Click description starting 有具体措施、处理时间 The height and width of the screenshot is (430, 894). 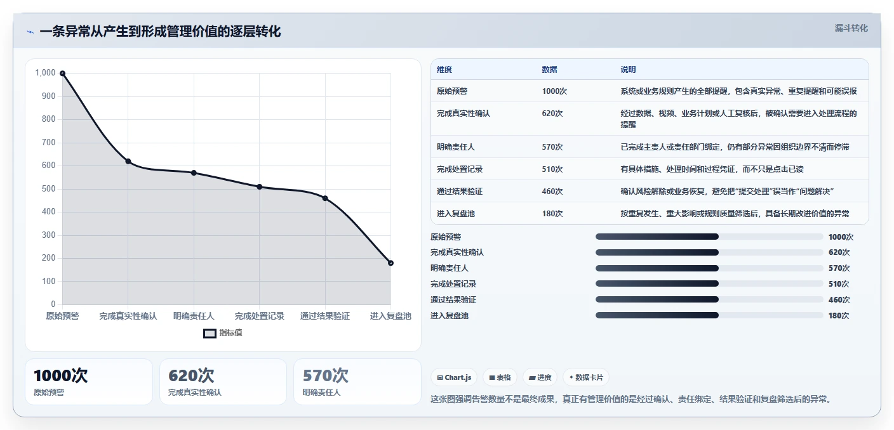(x=712, y=169)
